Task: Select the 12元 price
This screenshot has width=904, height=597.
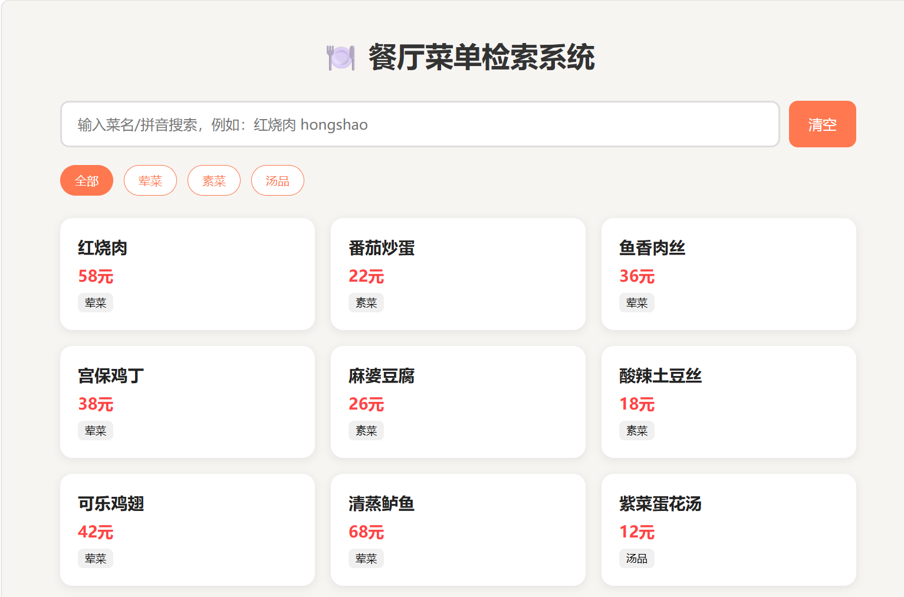Action: point(637,532)
